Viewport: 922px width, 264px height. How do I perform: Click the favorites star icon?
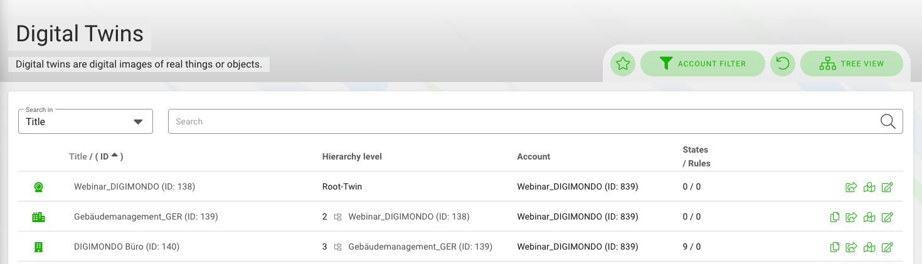point(622,64)
